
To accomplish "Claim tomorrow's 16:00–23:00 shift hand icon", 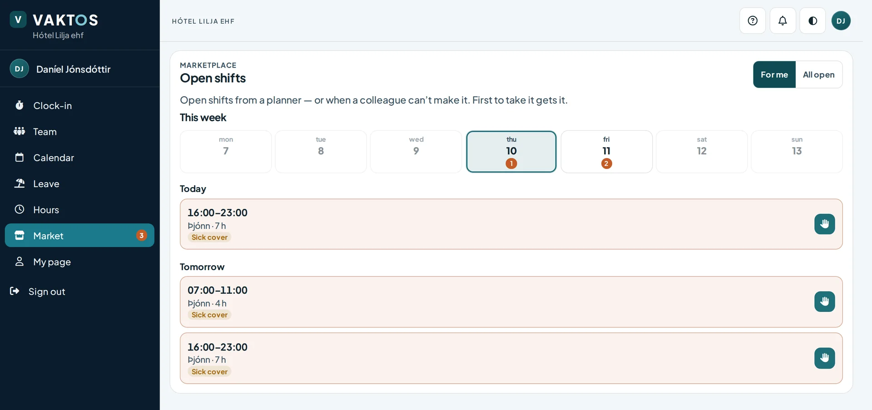I will (825, 358).
